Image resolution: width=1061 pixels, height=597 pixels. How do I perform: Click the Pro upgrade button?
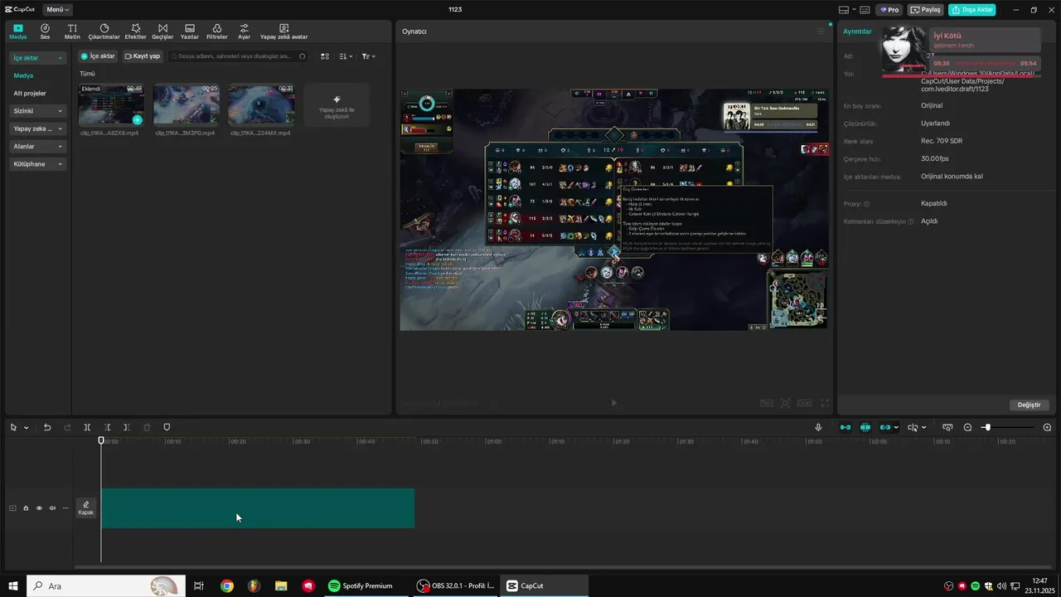889,10
